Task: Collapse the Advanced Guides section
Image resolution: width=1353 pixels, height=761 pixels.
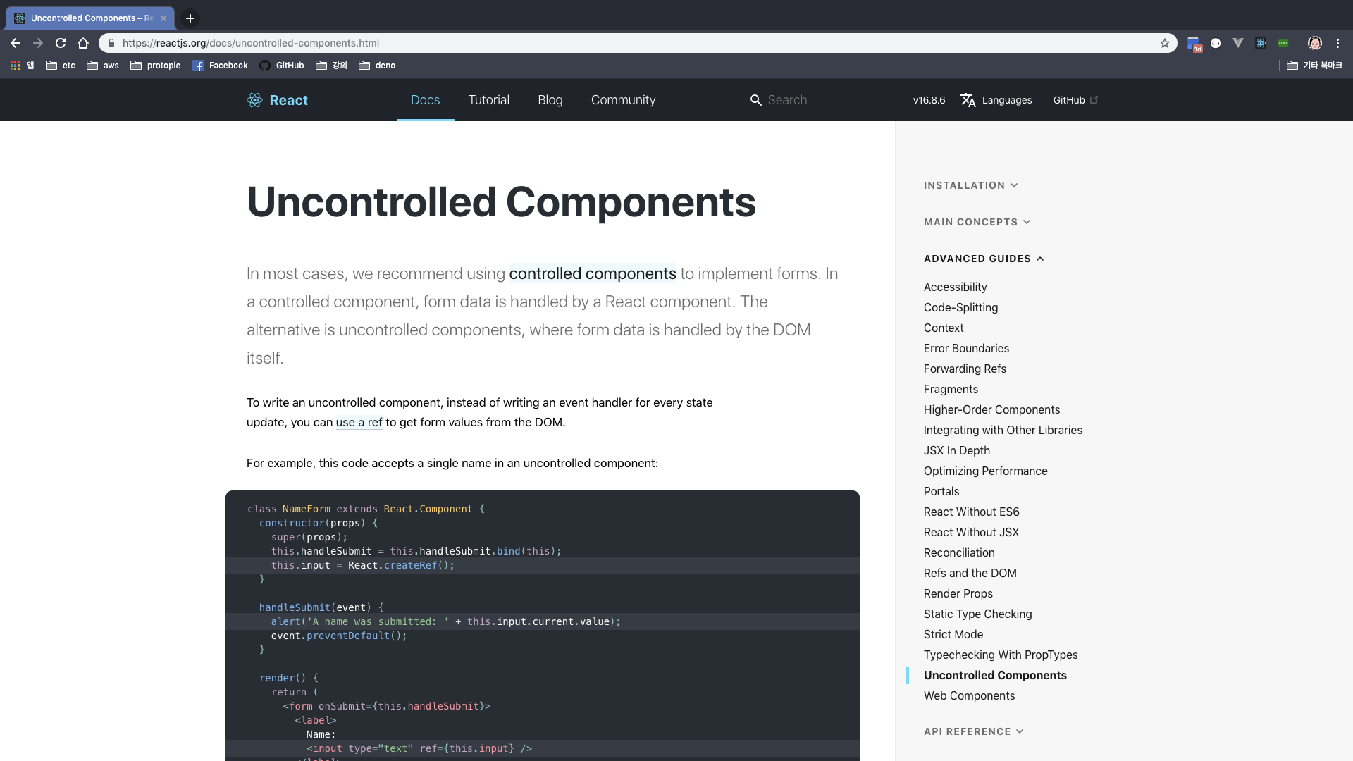Action: point(983,259)
